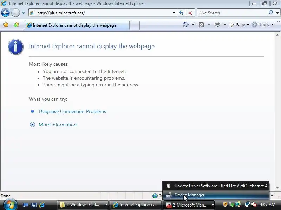Click the Internet zone globe icon in status bar
This screenshot has width=281, height=210.
pos(155,196)
